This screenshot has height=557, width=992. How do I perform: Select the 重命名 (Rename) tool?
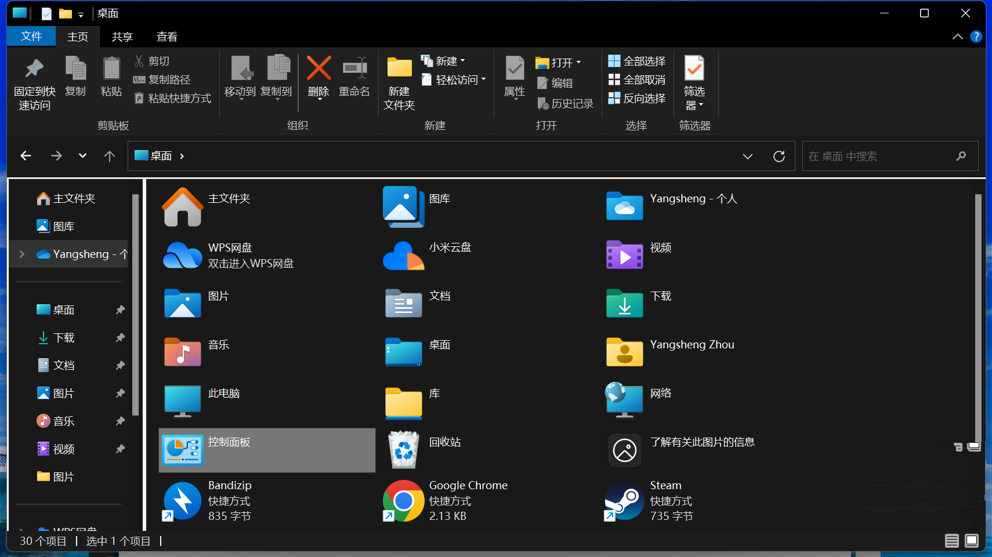[354, 77]
